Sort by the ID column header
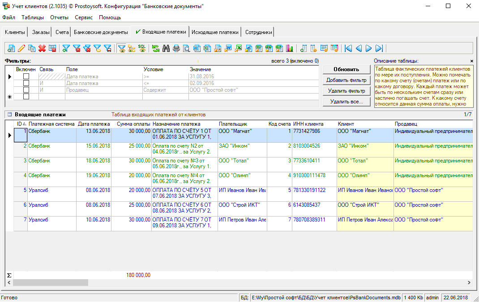 coord(20,124)
